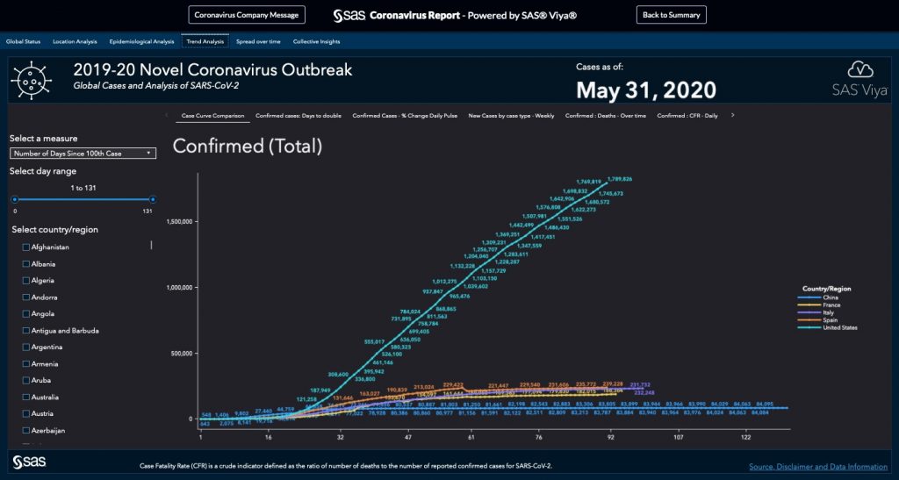Click the SAS logo in the footer
Viewport: 899px width, 480px height.
coord(29,462)
